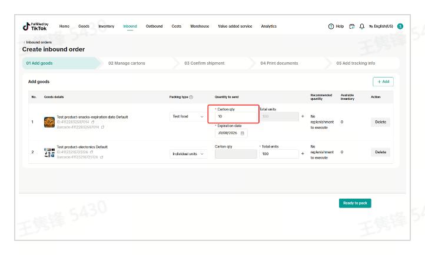The image size is (425, 255).
Task: Click the task list icon beside Help
Action: (x=352, y=26)
